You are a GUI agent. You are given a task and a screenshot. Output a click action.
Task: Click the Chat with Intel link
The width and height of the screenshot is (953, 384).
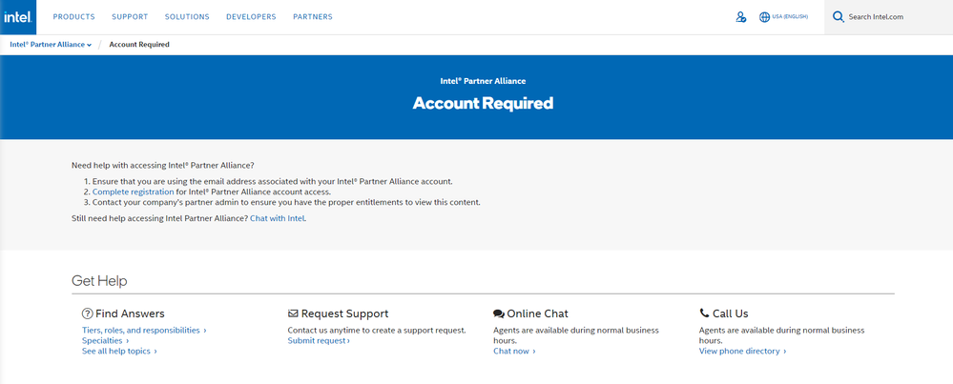(278, 218)
